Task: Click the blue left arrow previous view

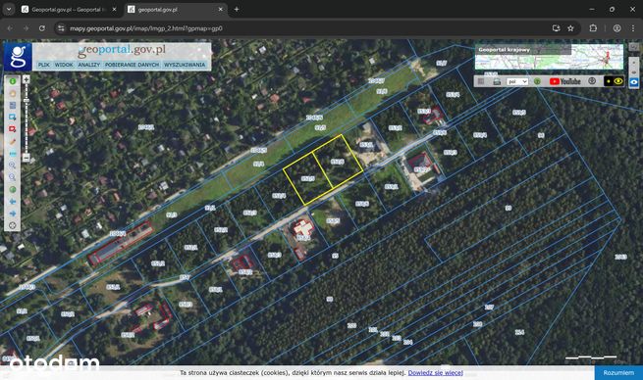Action: tap(13, 202)
